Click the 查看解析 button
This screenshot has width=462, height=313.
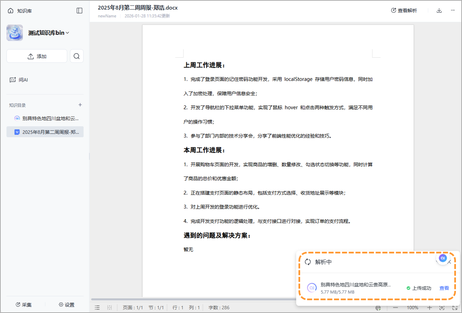tap(403, 10)
